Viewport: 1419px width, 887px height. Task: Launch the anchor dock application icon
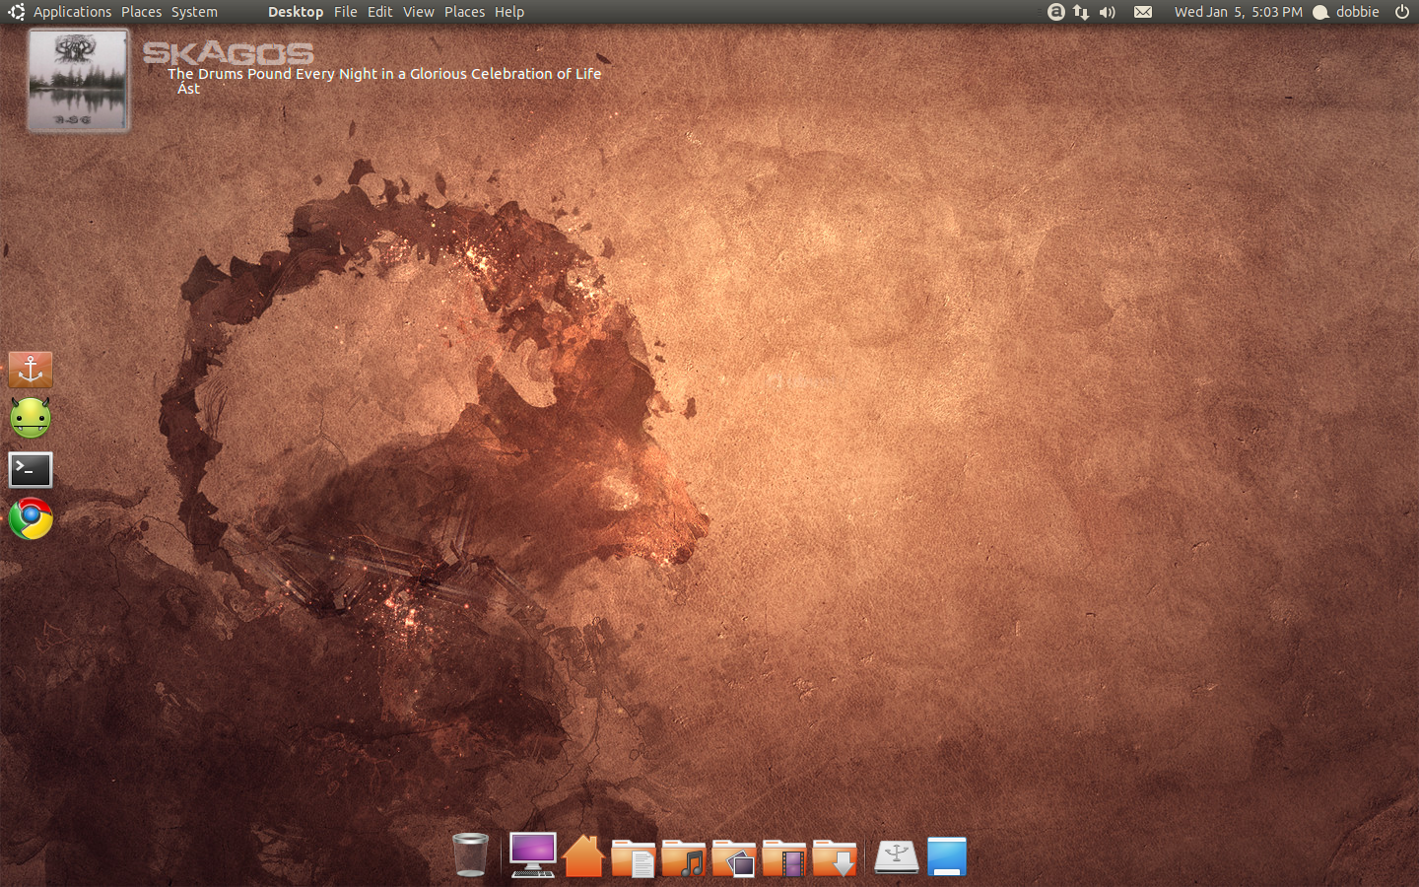pos(31,370)
